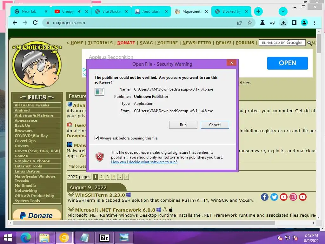Go forward with the browser forward arrow
The width and height of the screenshot is (325, 244).
click(25, 23)
